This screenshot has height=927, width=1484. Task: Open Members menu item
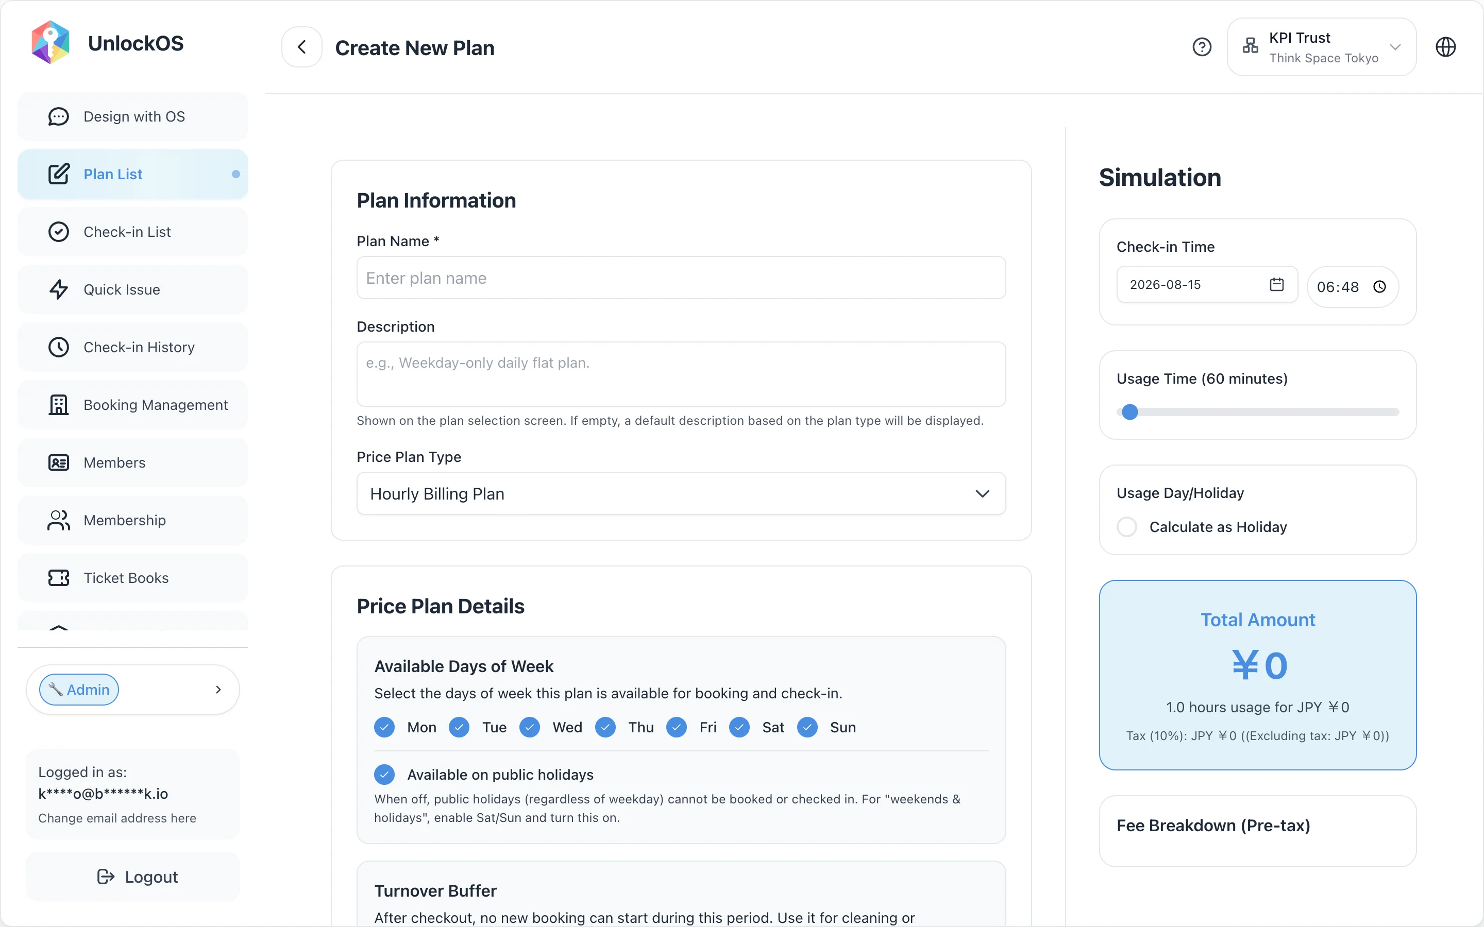tap(133, 462)
